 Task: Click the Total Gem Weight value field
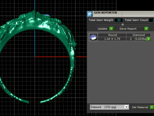pos(119,20)
